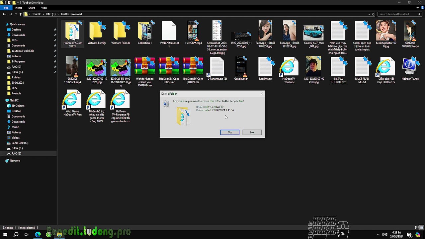Screen dimensions: 425x239
Task: Select [HaDoanTV.Com]B10PT.rar archive
Action: (x=193, y=71)
